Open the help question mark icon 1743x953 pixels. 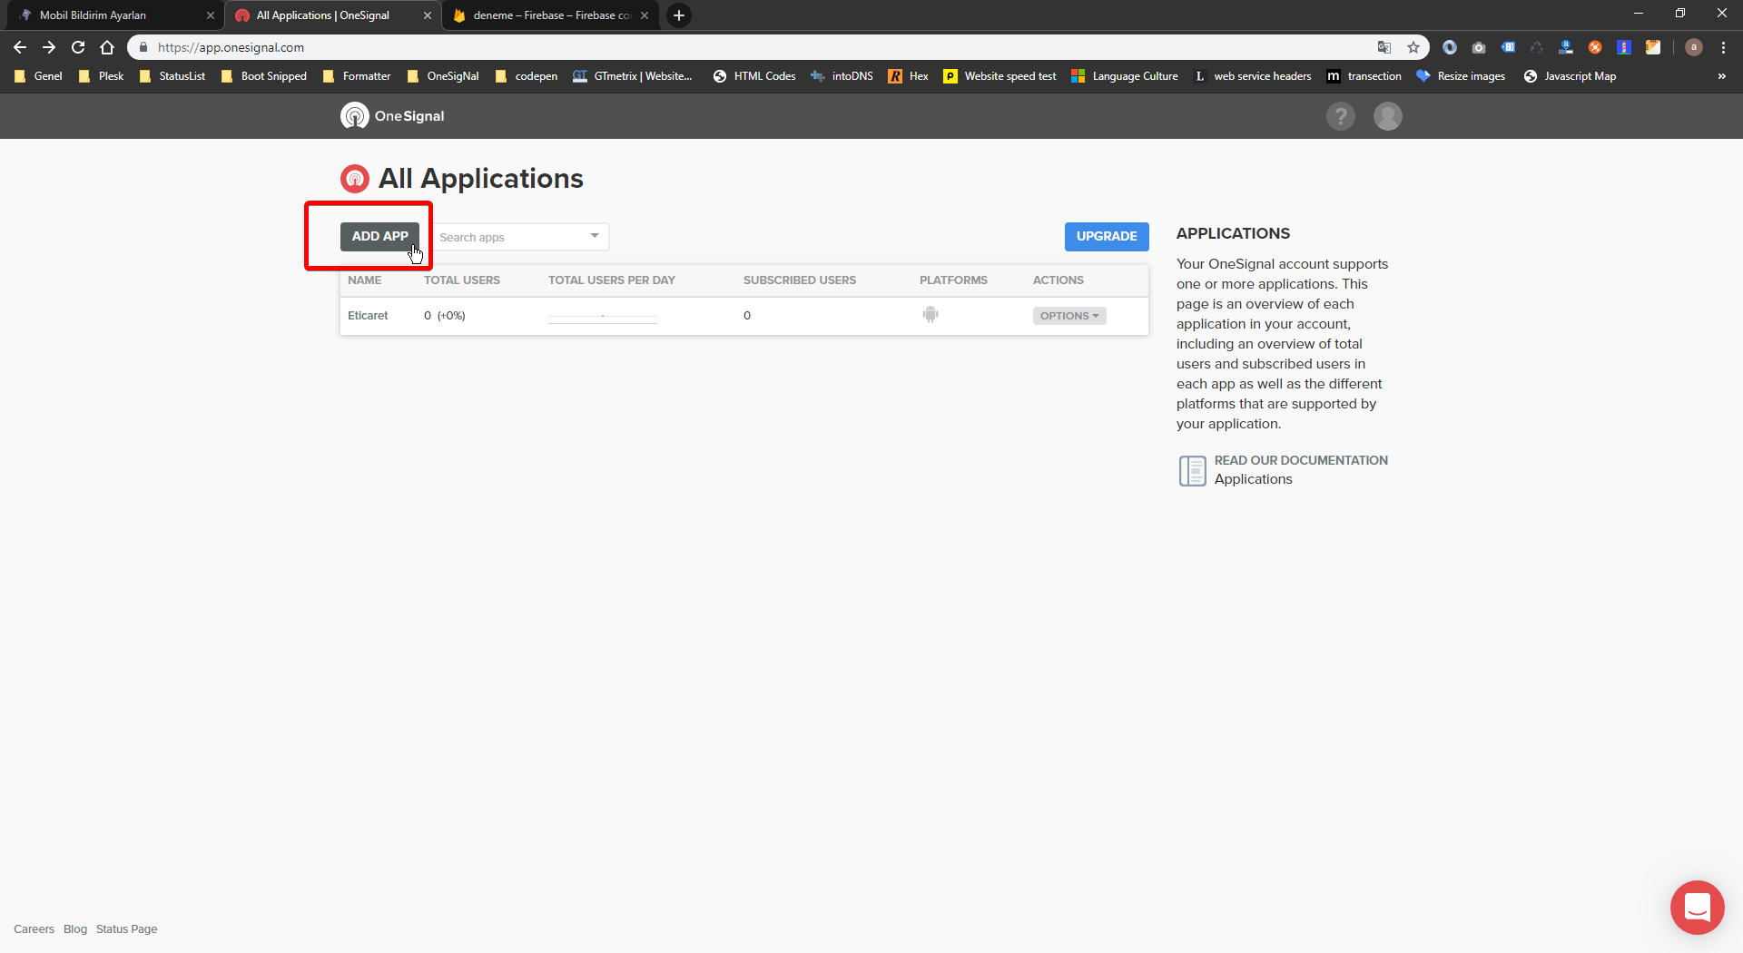[1340, 116]
